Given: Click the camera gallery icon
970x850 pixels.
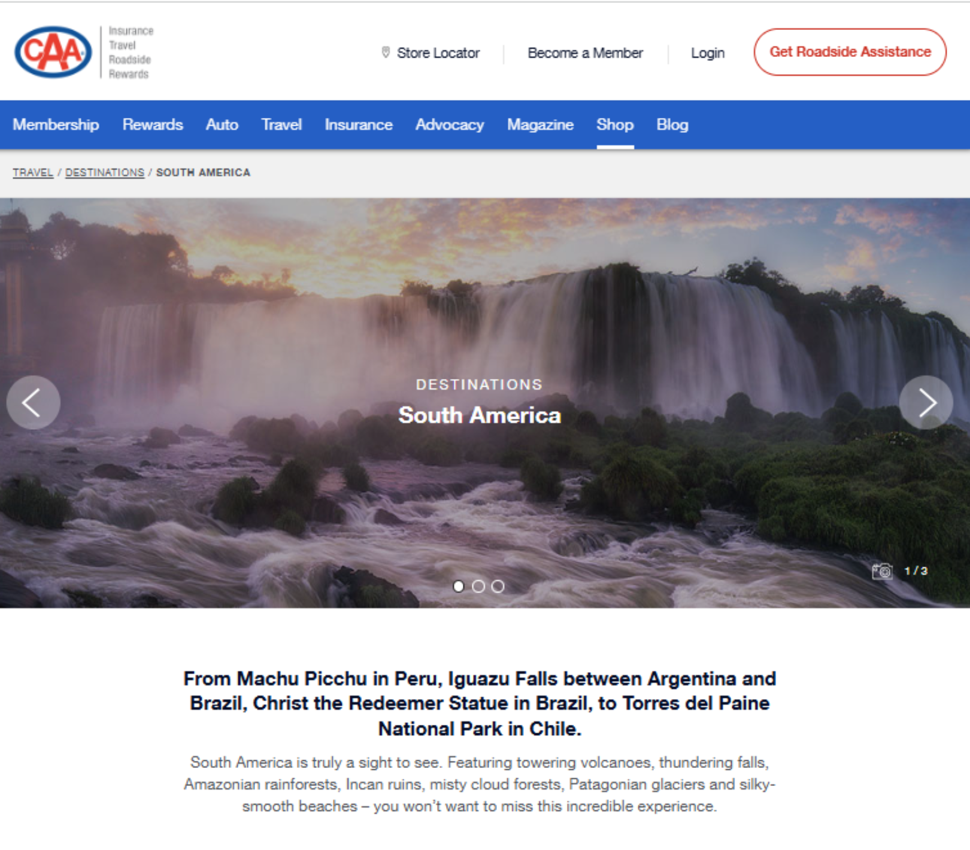Looking at the screenshot, I should coord(882,571).
